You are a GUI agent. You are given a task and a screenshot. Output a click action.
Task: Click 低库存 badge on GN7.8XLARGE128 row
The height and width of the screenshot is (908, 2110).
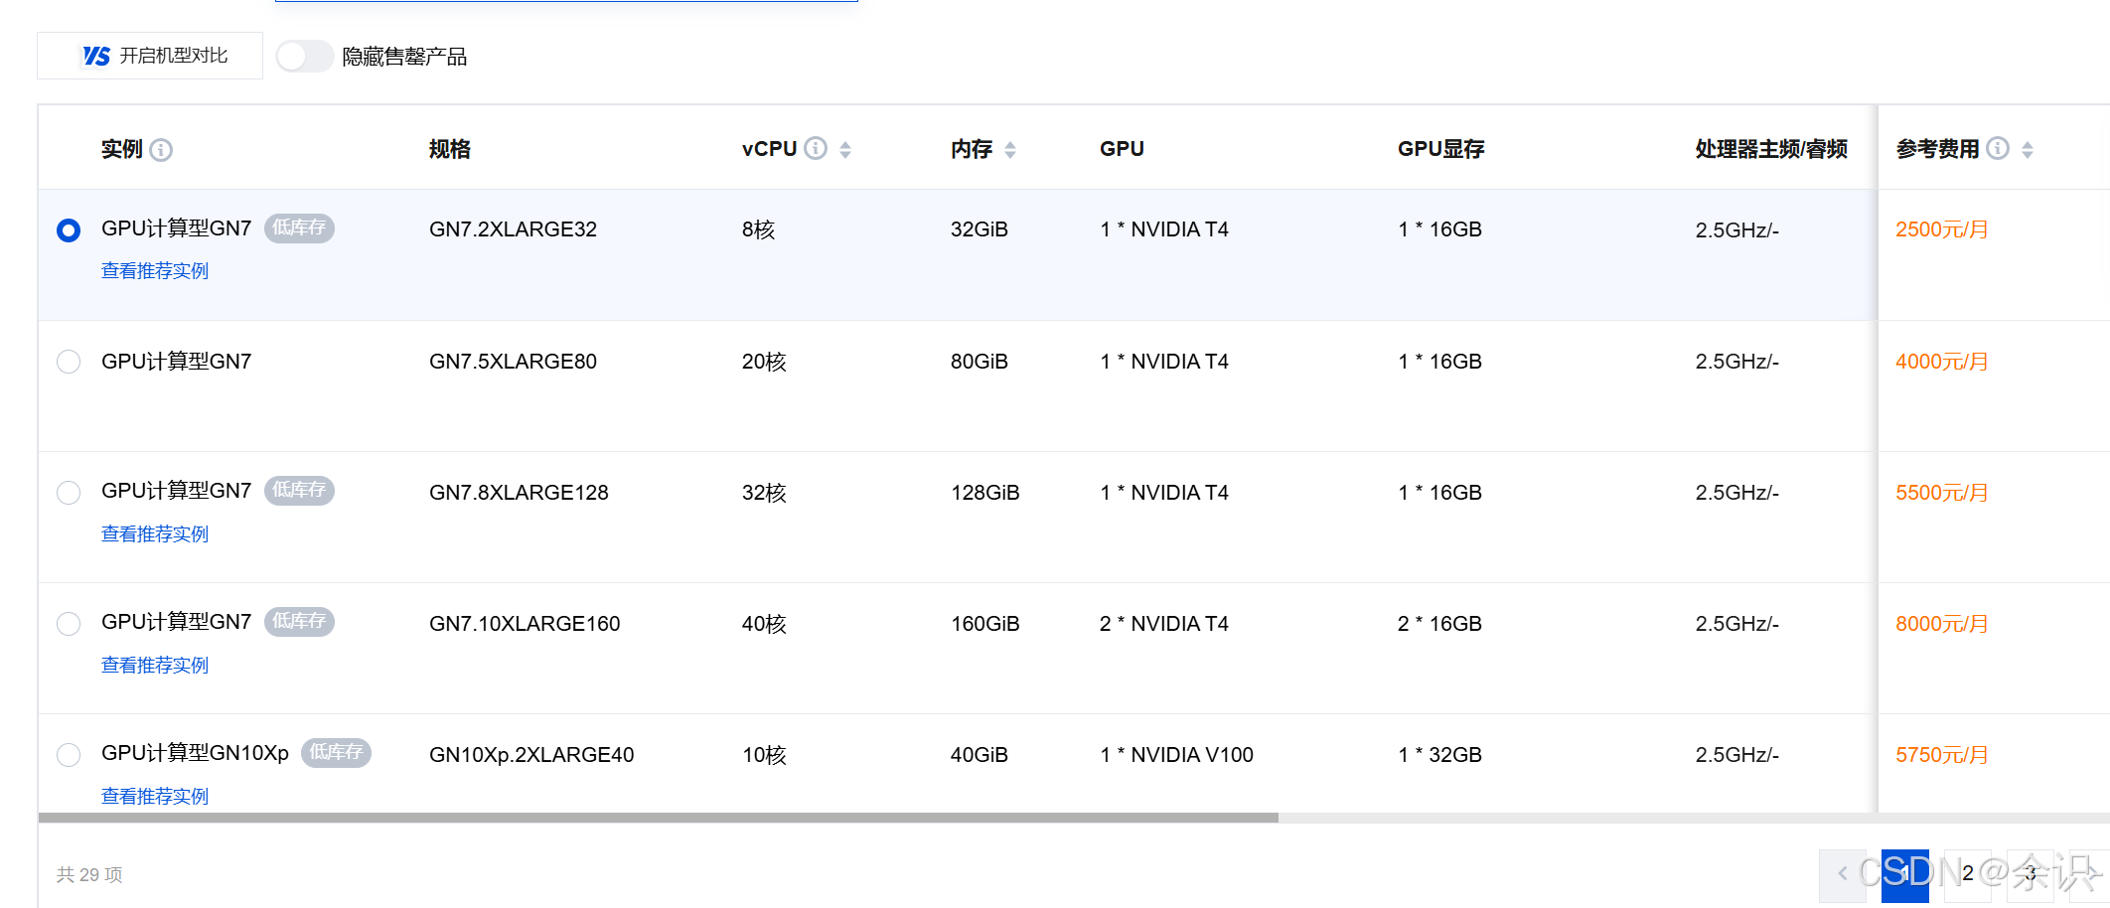[299, 490]
